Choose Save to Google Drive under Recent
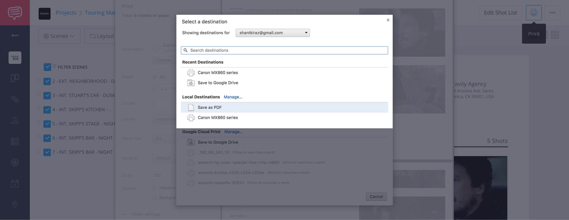 tap(218, 83)
